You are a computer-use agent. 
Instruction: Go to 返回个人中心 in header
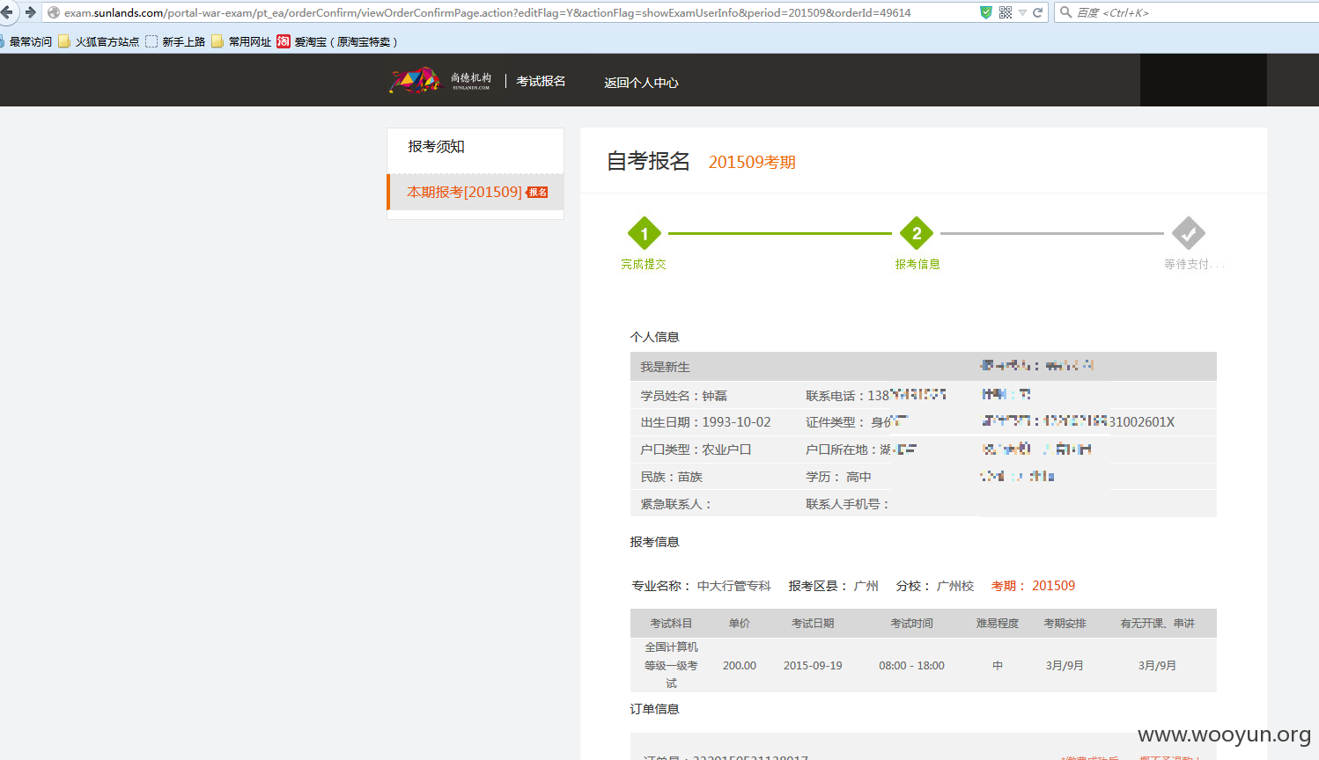point(641,83)
